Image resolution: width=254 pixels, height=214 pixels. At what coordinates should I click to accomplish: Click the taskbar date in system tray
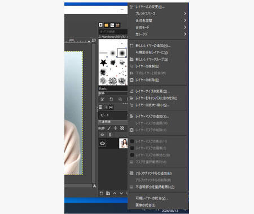[170, 211]
